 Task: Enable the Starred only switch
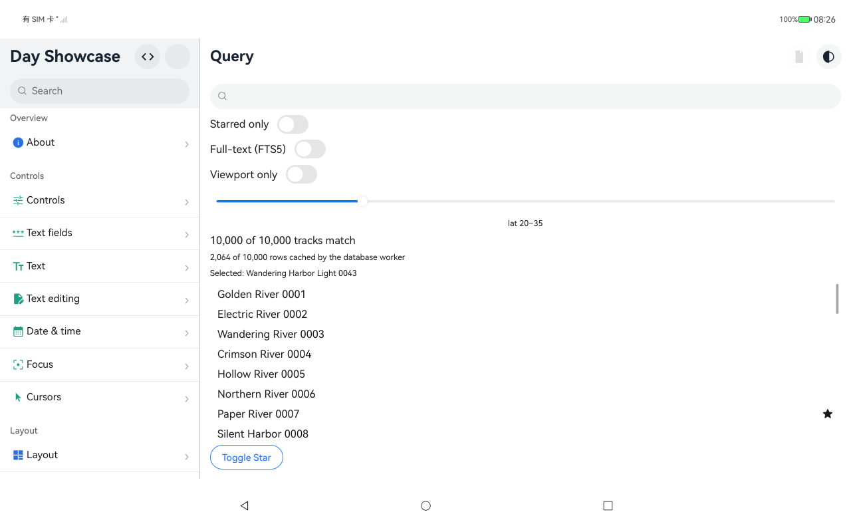coord(293,124)
